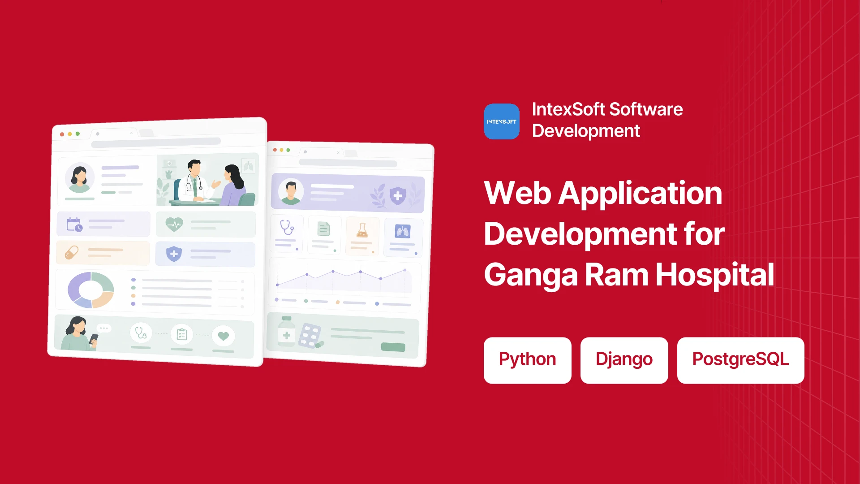Click the woman holding phone illustration
Screen dimensions: 860x484
pyautogui.click(x=81, y=334)
